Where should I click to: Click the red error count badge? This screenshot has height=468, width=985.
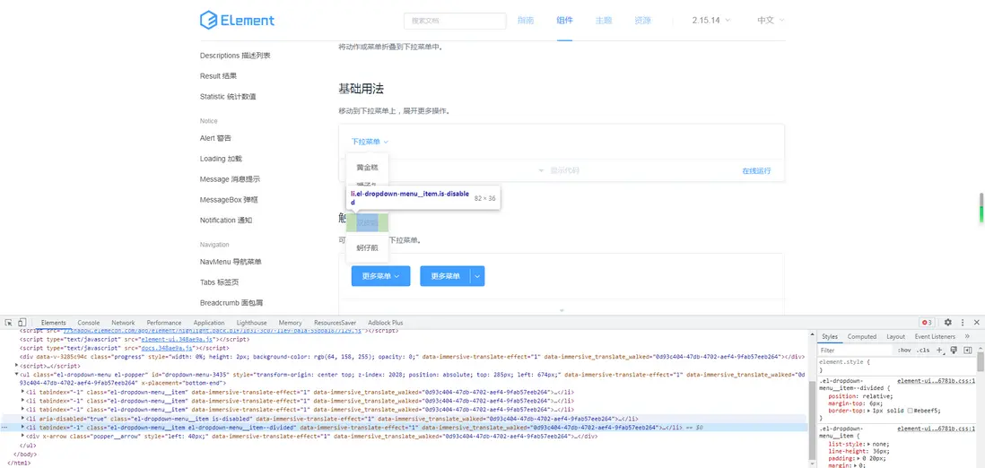coord(927,322)
